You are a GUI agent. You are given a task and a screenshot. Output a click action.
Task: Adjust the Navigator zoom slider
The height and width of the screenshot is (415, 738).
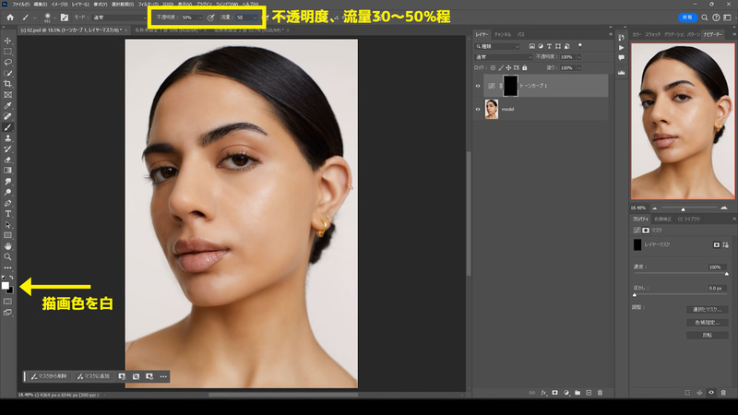pos(683,208)
